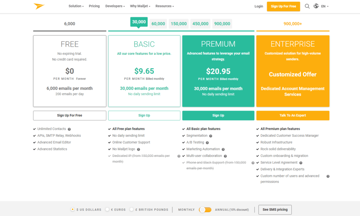360x216 pixels.
Task: Click the 'MONTHLY' billing label
Action: pos(186,210)
